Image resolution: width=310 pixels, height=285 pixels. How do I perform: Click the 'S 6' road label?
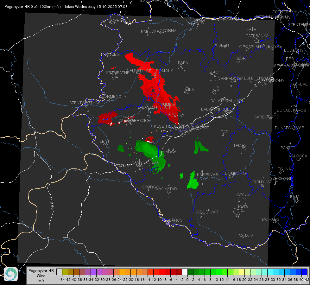(58, 24)
